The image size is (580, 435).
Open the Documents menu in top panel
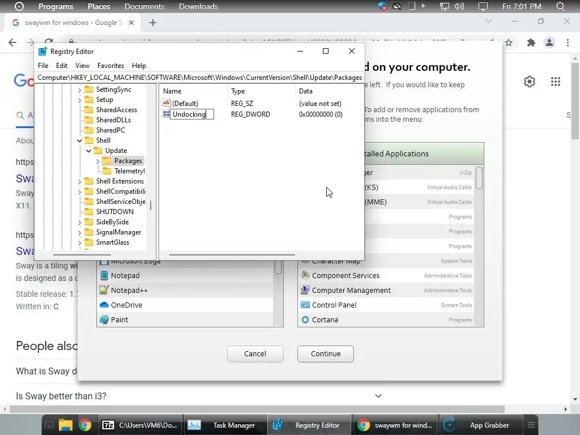pyautogui.click(x=144, y=6)
